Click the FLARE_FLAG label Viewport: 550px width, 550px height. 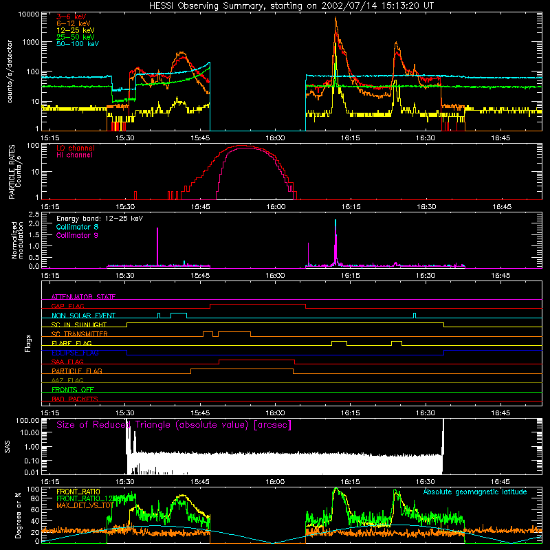click(x=71, y=343)
